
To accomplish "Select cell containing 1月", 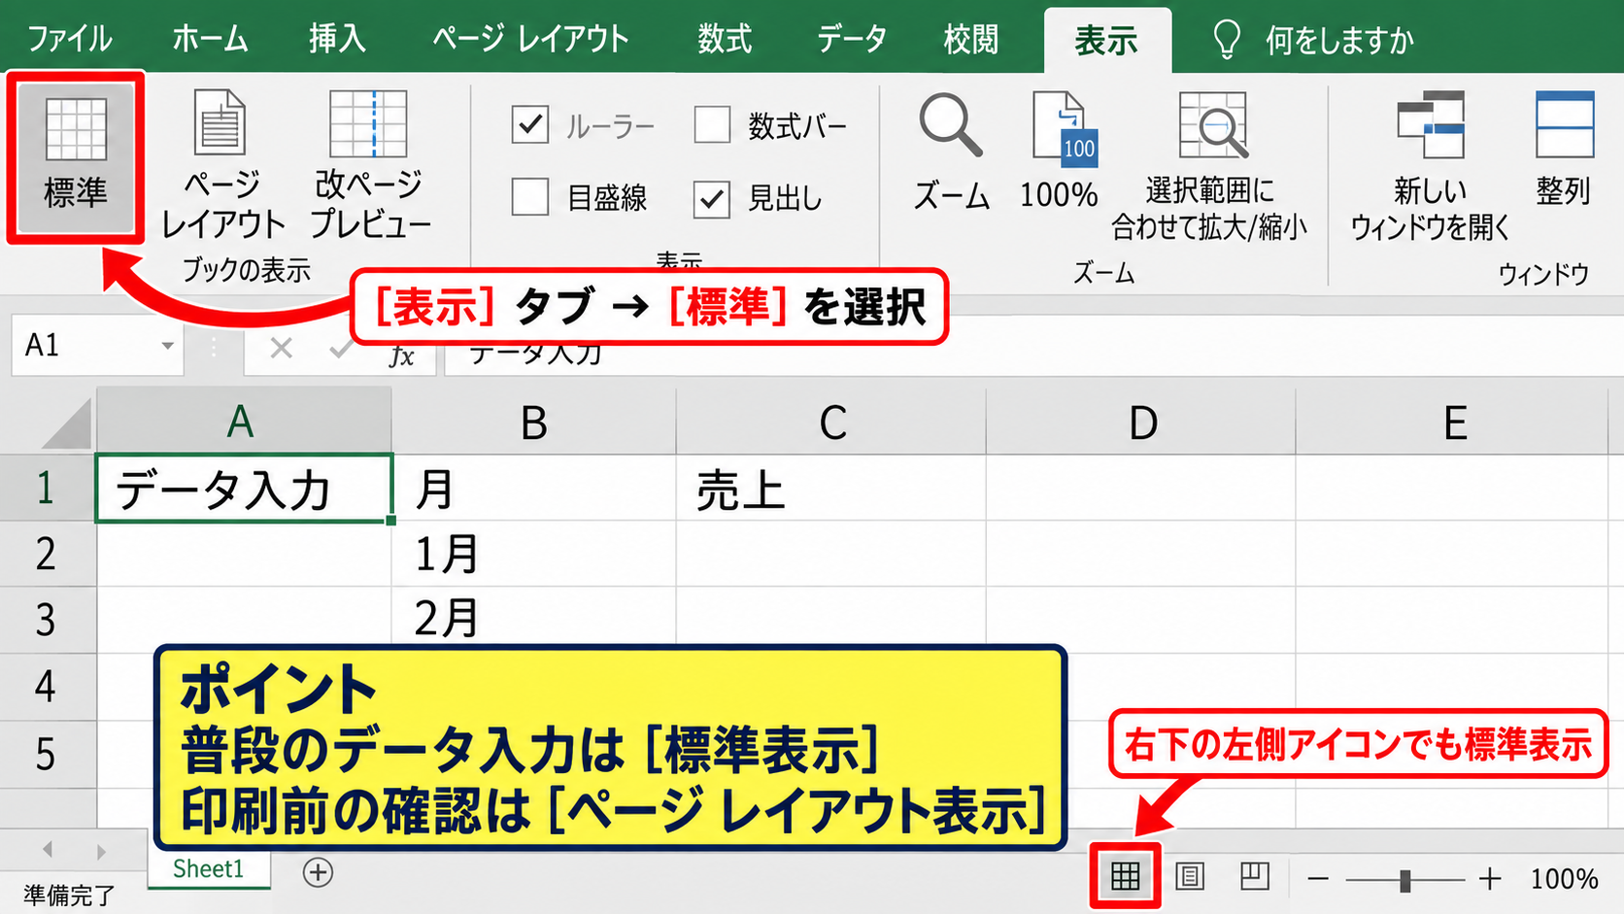I will [x=533, y=554].
